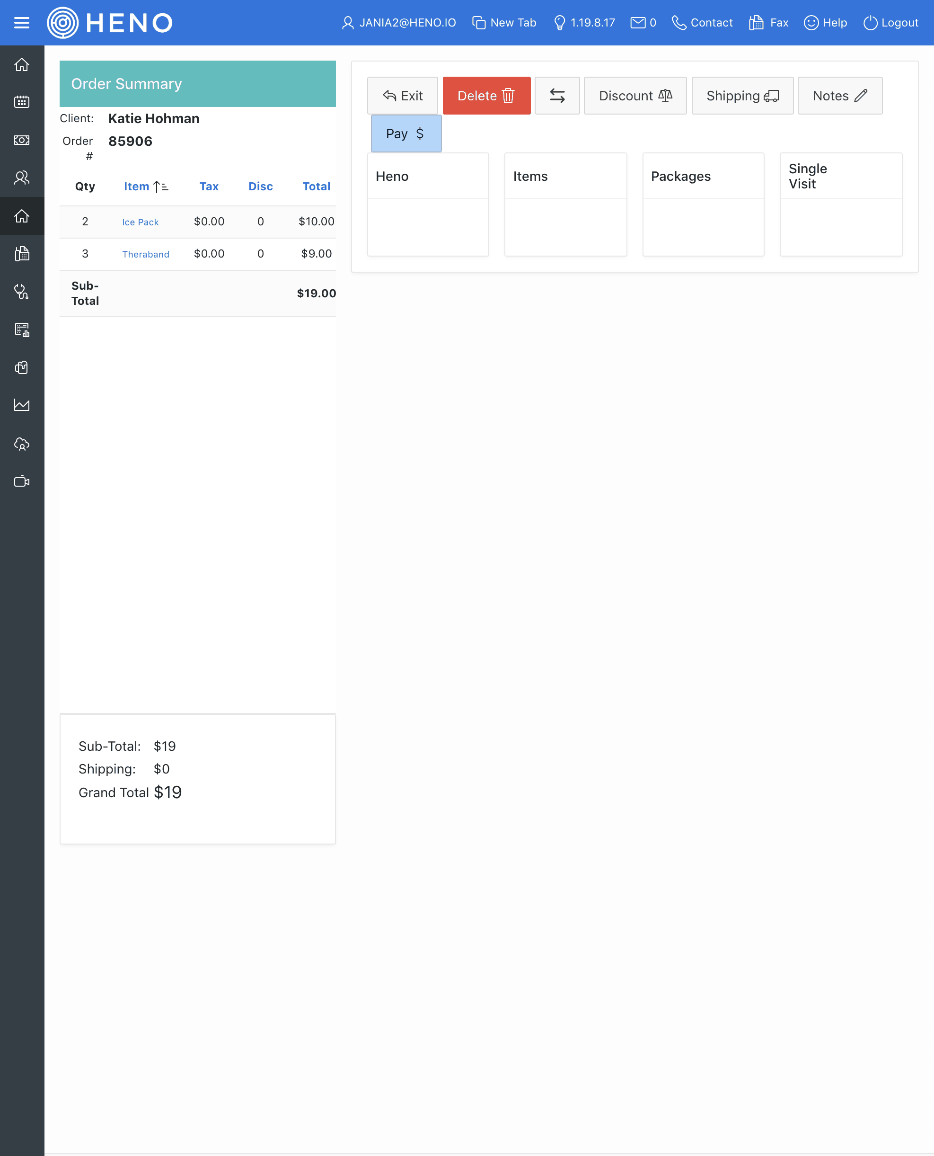Open the billing report sidebar icon
Image resolution: width=934 pixels, height=1156 pixels.
(x=21, y=329)
